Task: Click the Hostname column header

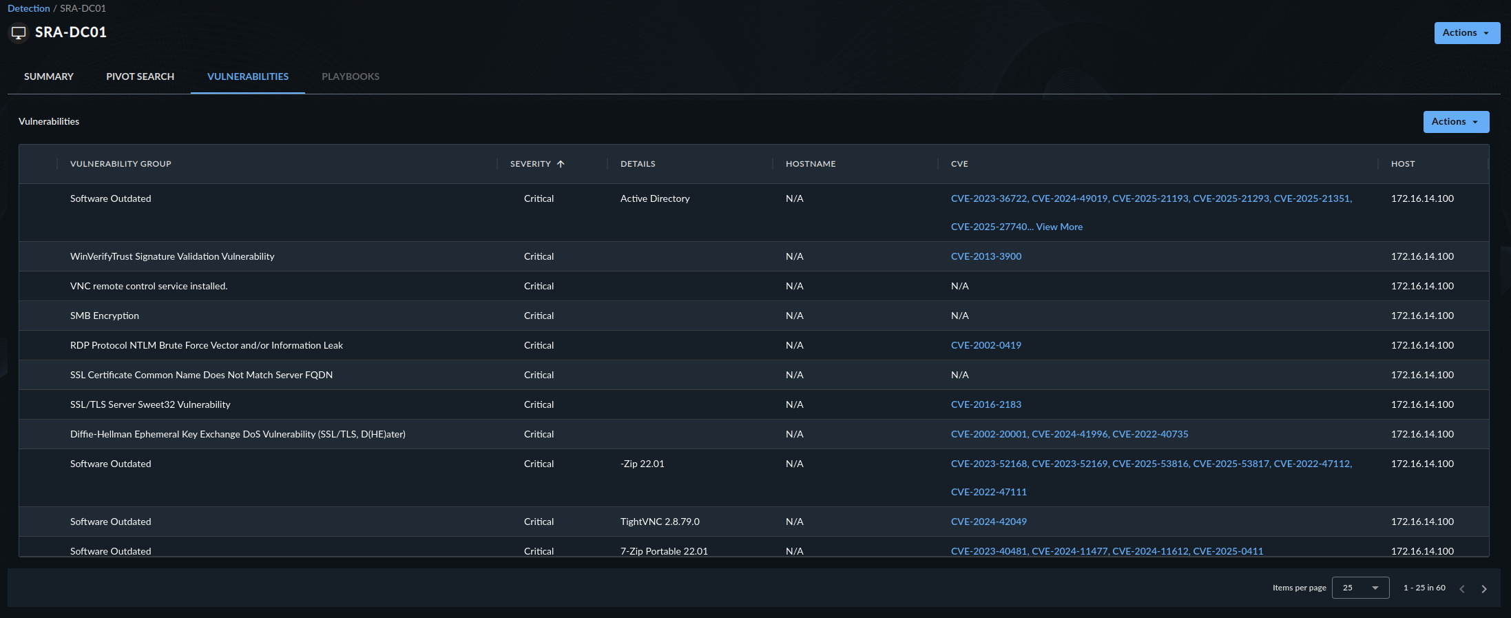Action: [810, 164]
